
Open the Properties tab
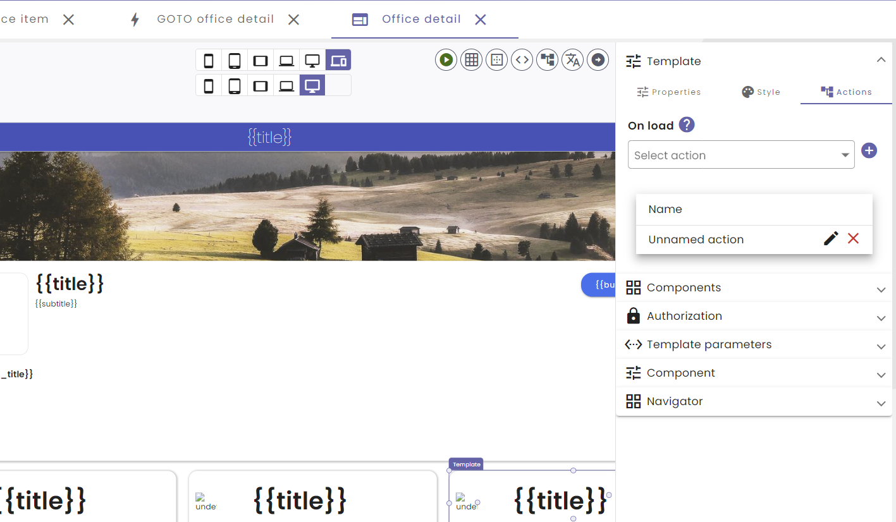[x=668, y=92]
